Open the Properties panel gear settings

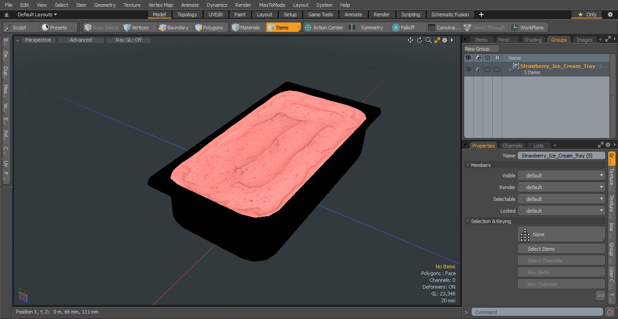point(608,145)
